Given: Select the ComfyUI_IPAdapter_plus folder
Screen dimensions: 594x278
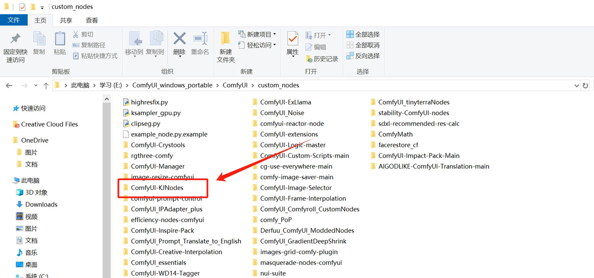Looking at the screenshot, I should [x=163, y=209].
